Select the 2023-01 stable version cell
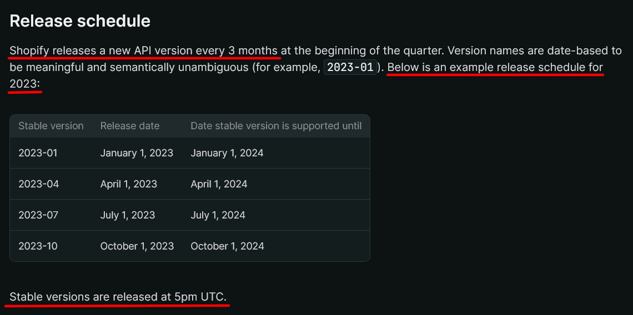This screenshot has width=633, height=315. pyautogui.click(x=38, y=153)
